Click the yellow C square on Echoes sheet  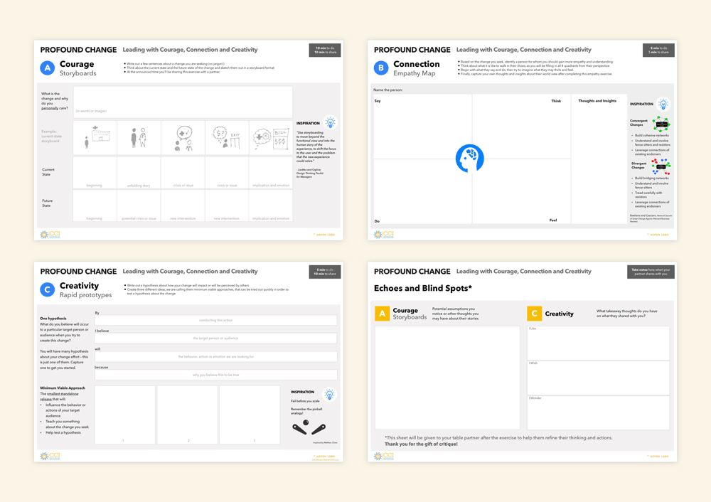534,314
